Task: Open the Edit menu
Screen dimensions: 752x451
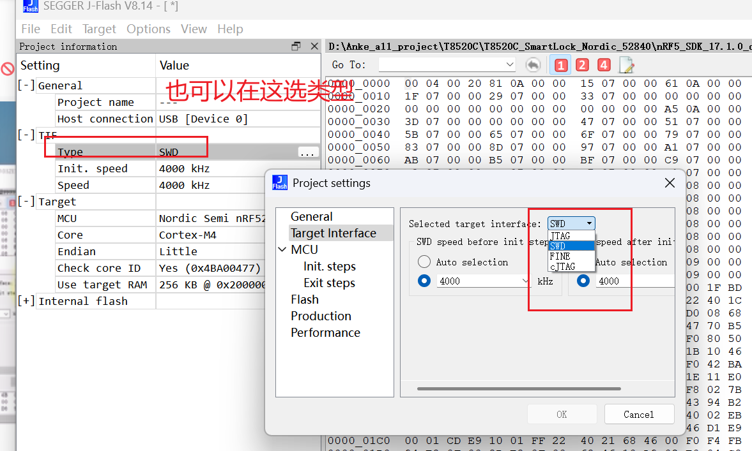Action: click(x=61, y=29)
